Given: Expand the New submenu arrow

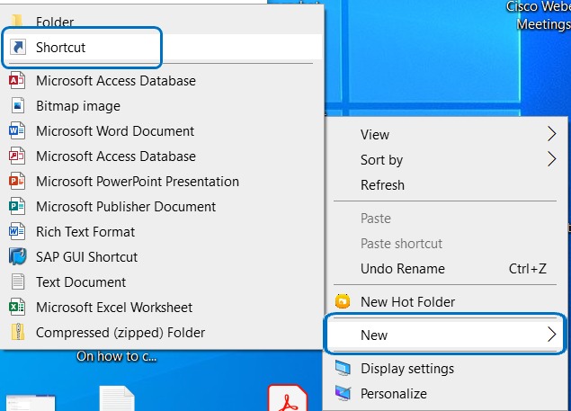Looking at the screenshot, I should click(x=551, y=335).
